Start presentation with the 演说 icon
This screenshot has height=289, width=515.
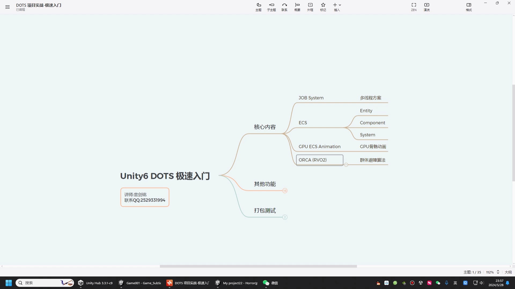(426, 7)
